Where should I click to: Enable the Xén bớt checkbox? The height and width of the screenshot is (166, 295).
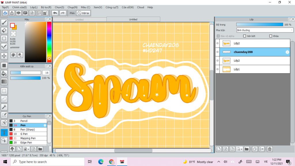(x=245, y=36)
